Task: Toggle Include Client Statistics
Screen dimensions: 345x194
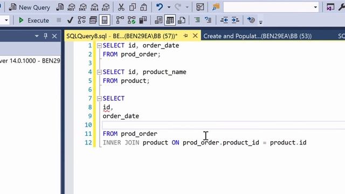Action: [x=143, y=20]
